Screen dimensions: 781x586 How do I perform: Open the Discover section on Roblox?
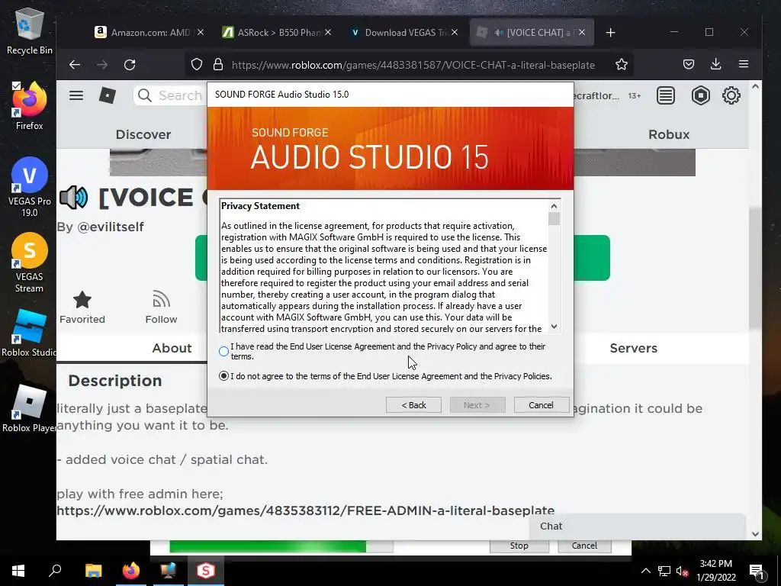point(143,134)
